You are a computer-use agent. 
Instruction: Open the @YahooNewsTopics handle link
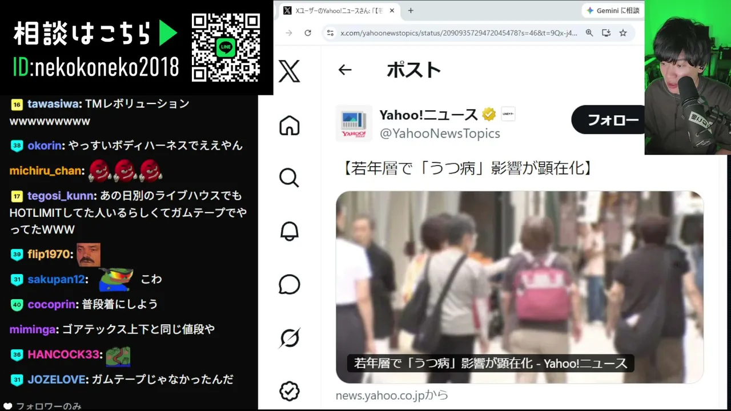(440, 133)
